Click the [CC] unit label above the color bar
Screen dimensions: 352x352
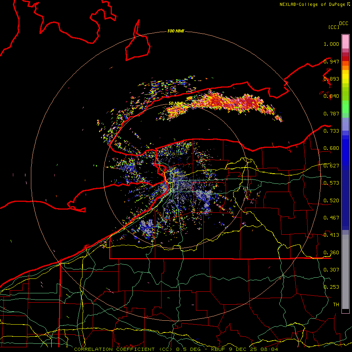coord(334,27)
